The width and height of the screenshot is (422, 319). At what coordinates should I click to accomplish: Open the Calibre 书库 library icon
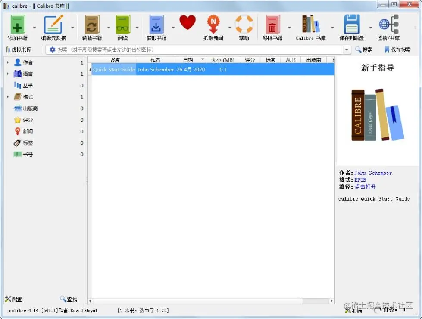(311, 24)
